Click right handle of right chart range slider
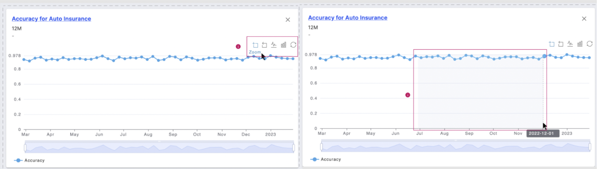This screenshot has height=169, width=598. point(590,147)
